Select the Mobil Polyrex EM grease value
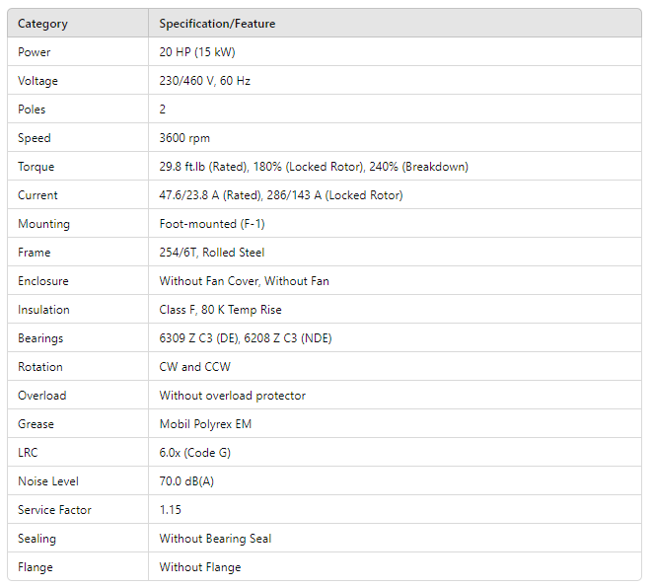The image size is (653, 587). pos(205,424)
